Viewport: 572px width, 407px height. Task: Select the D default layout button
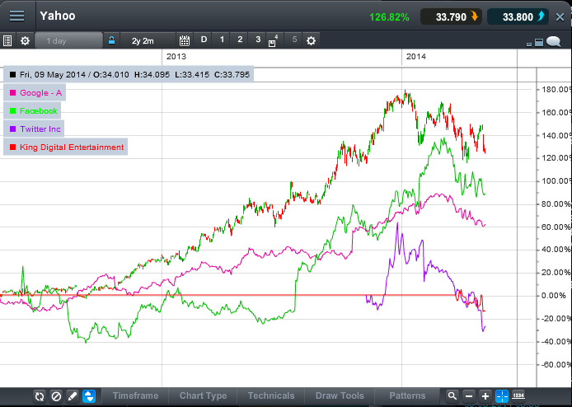coord(204,40)
